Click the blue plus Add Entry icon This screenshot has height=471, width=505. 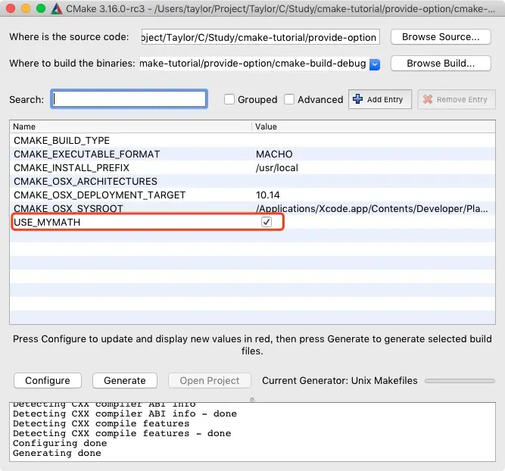pyautogui.click(x=357, y=99)
